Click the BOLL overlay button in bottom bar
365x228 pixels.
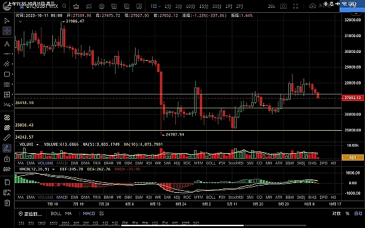(x=56, y=213)
